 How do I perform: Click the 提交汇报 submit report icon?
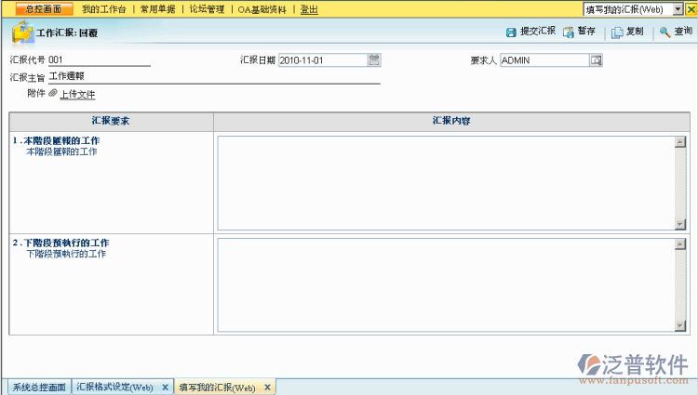coord(511,32)
